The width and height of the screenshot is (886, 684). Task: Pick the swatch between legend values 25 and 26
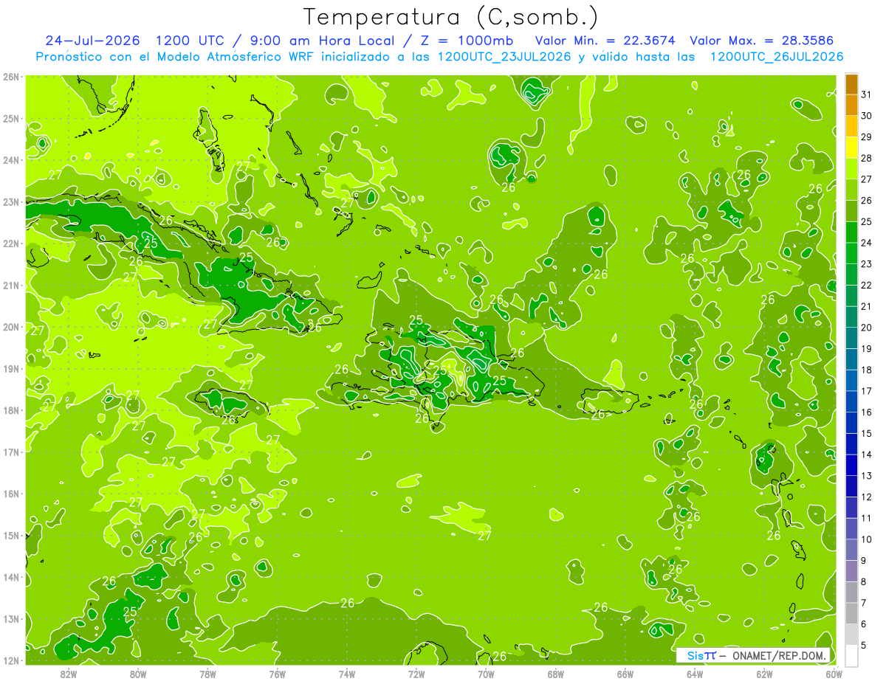(851, 212)
